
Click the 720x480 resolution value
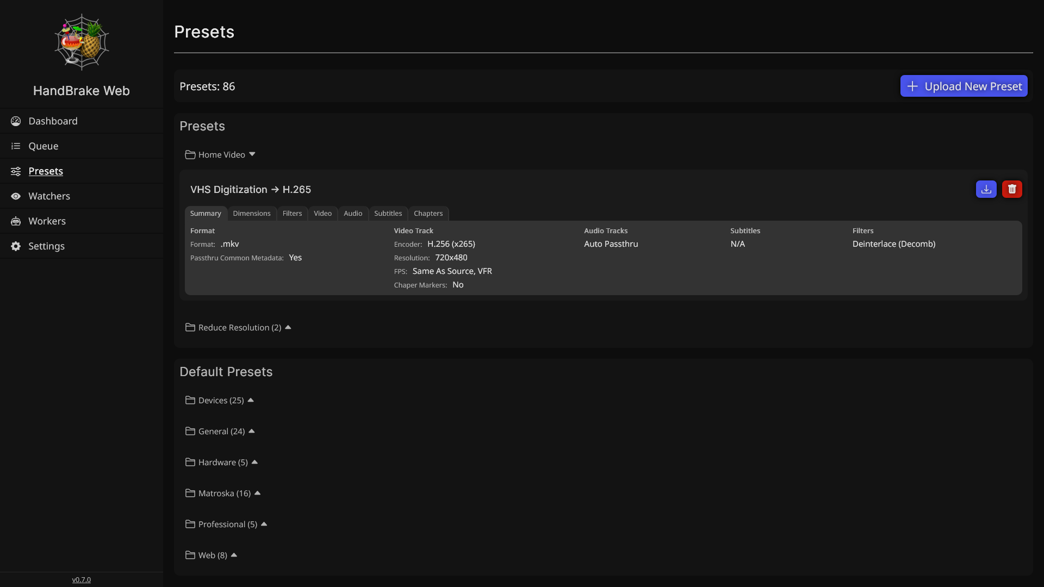[x=451, y=258]
